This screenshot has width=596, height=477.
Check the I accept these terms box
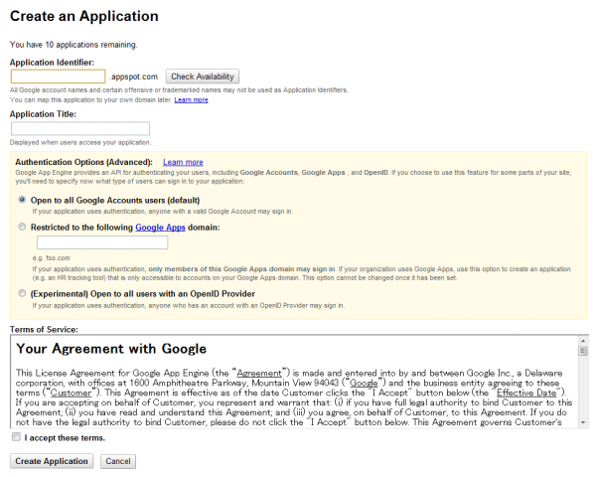[x=15, y=437]
